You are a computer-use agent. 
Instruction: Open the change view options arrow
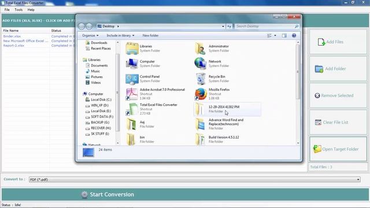point(275,35)
